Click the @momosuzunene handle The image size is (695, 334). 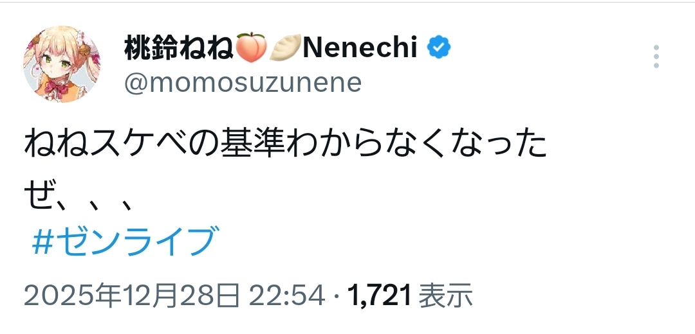point(243,83)
